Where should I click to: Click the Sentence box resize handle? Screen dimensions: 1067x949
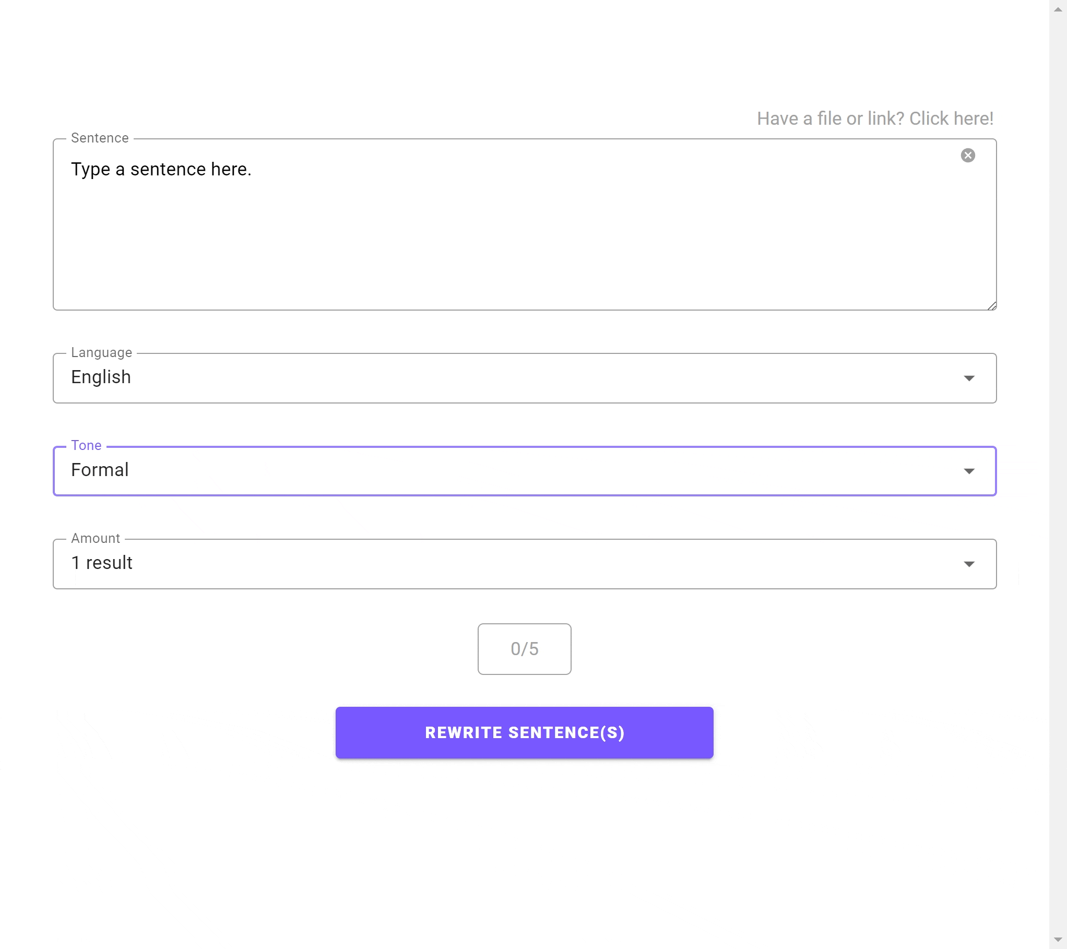(x=991, y=305)
